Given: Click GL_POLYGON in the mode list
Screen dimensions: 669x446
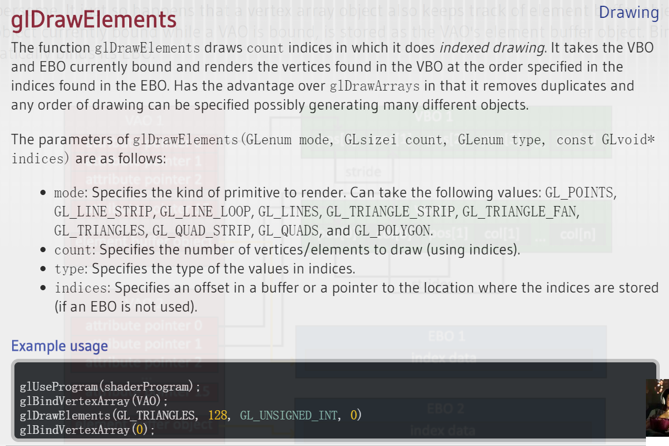Looking at the screenshot, I should (x=392, y=231).
